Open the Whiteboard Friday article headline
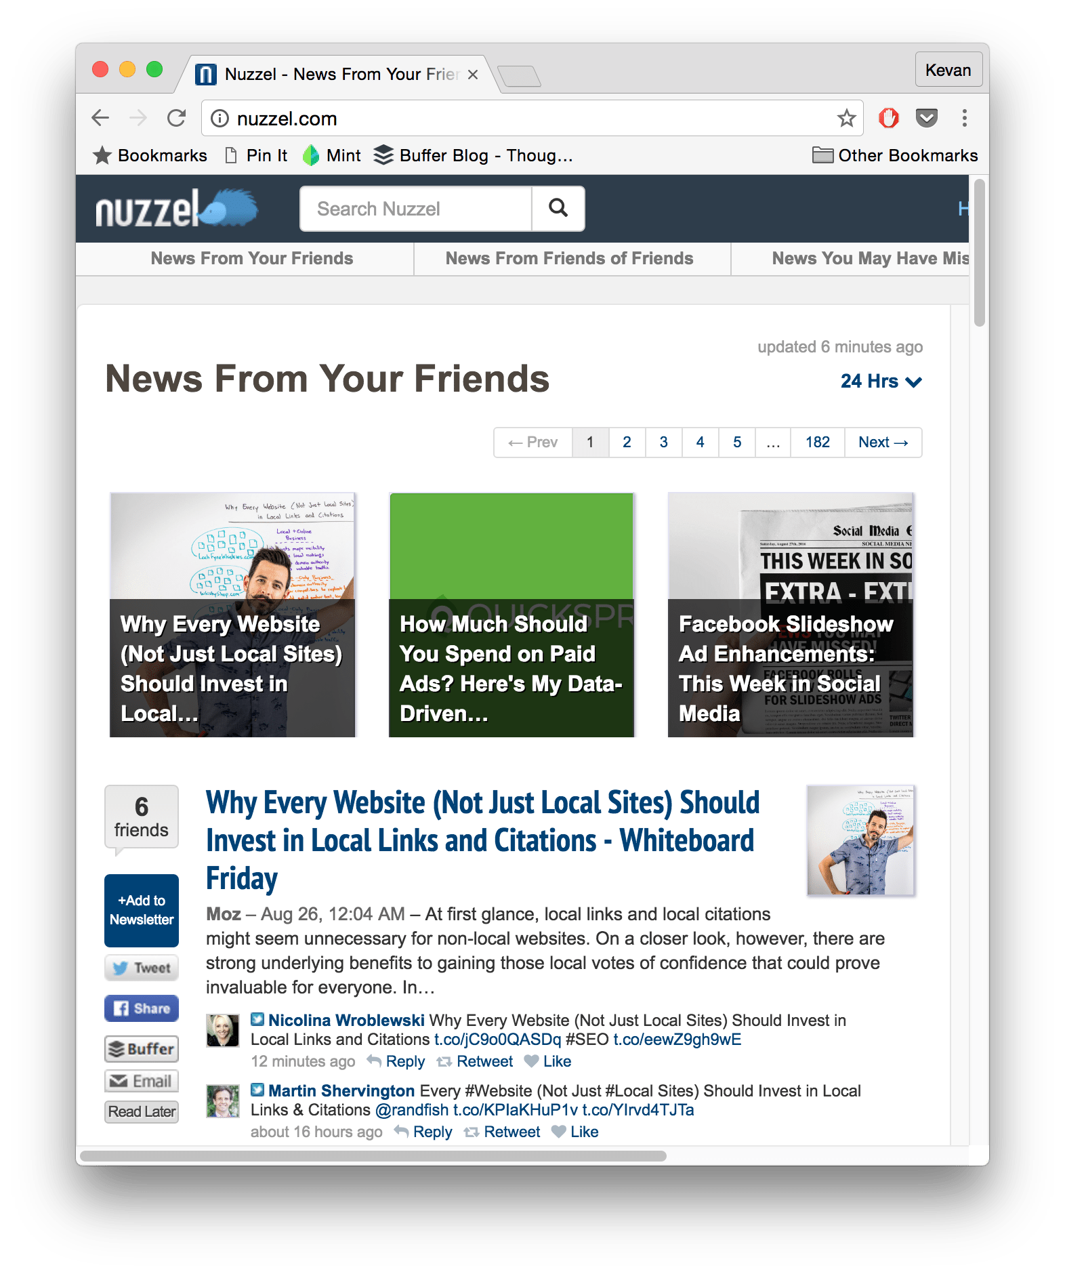 [482, 840]
